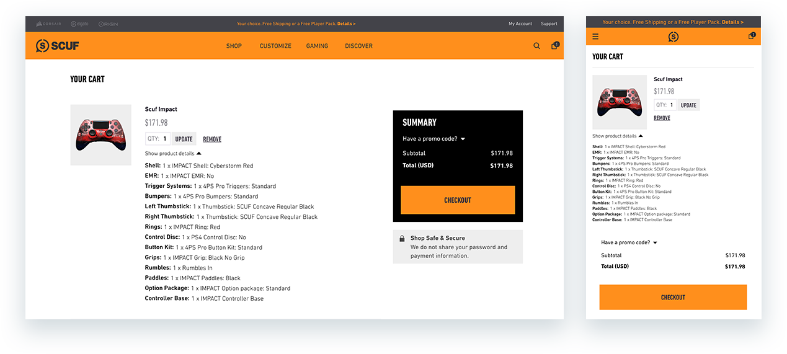
Task: Click the Elgato logo in top bar
Action: tap(79, 24)
